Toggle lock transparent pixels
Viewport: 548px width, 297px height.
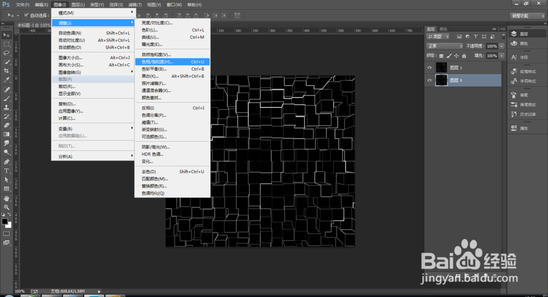(x=441, y=56)
